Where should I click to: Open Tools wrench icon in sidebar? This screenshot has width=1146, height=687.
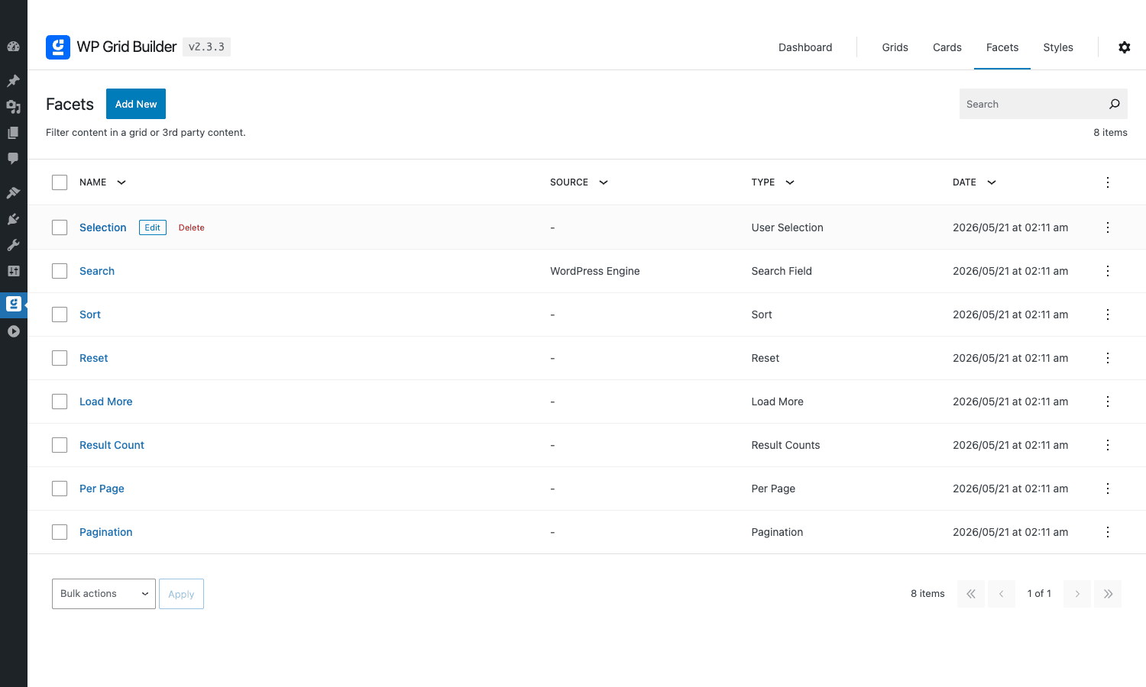(x=13, y=245)
